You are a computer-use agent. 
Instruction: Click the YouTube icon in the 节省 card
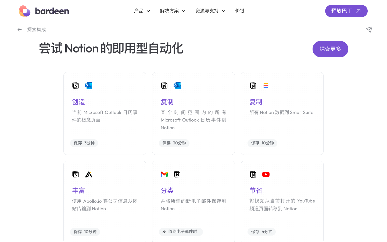point(266,175)
